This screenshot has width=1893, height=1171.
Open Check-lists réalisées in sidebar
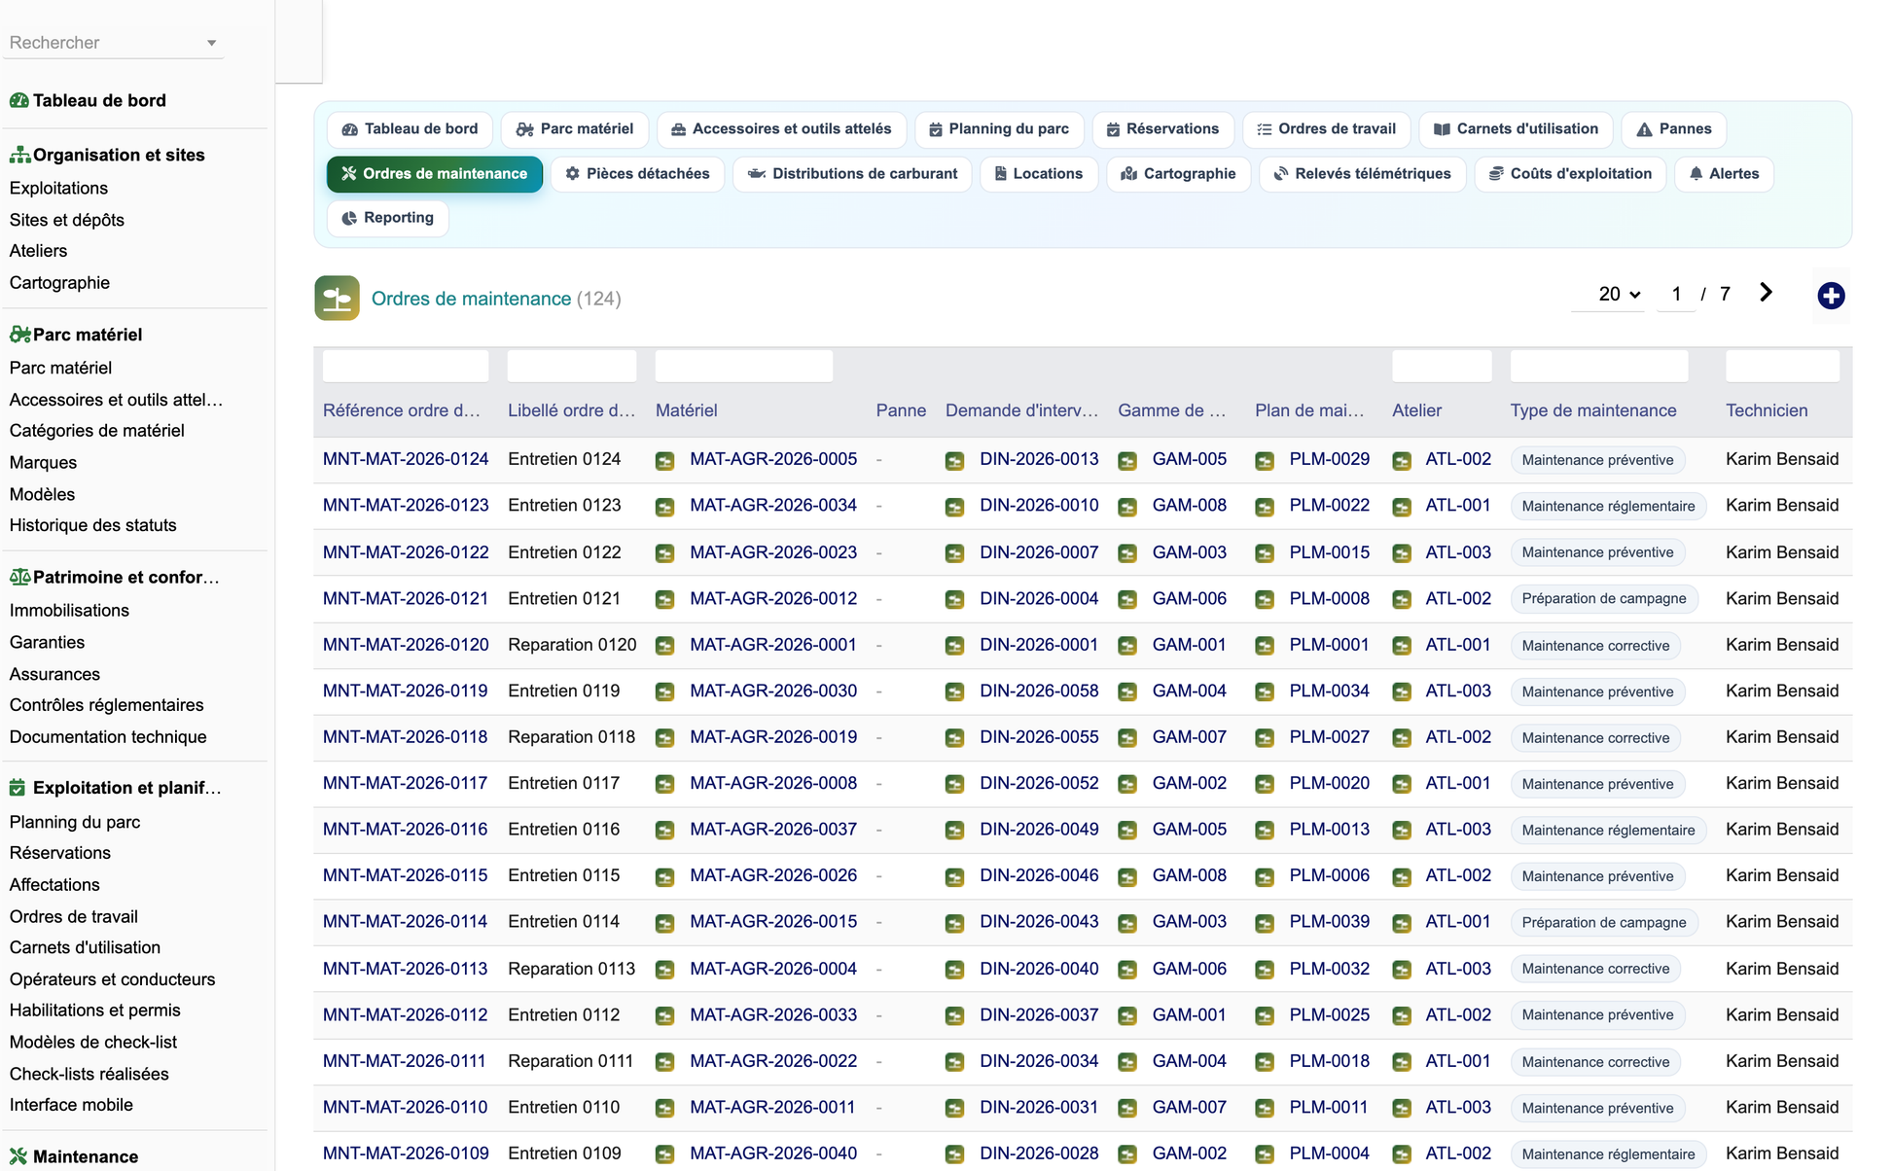(89, 1074)
